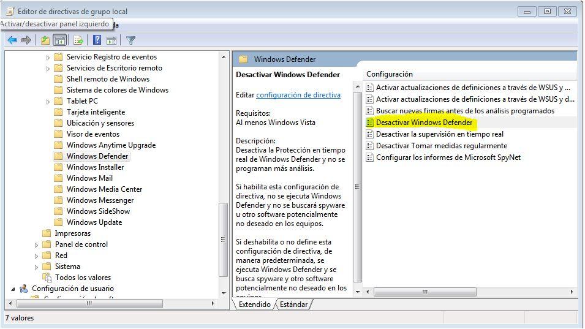Expand the Tablet PC tree node
The image size is (585, 329).
click(x=48, y=102)
